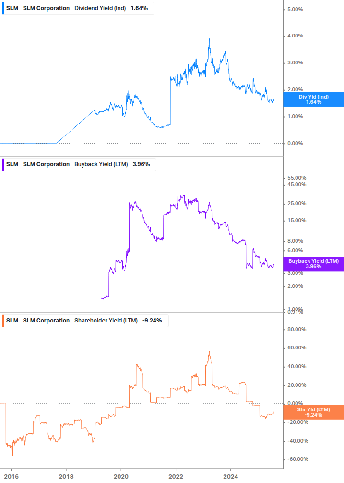Image resolution: width=344 pixels, height=483 pixels.
Task: Click the blue Div Yld (Ind) 1.64% value tag
Action: pyautogui.click(x=314, y=99)
